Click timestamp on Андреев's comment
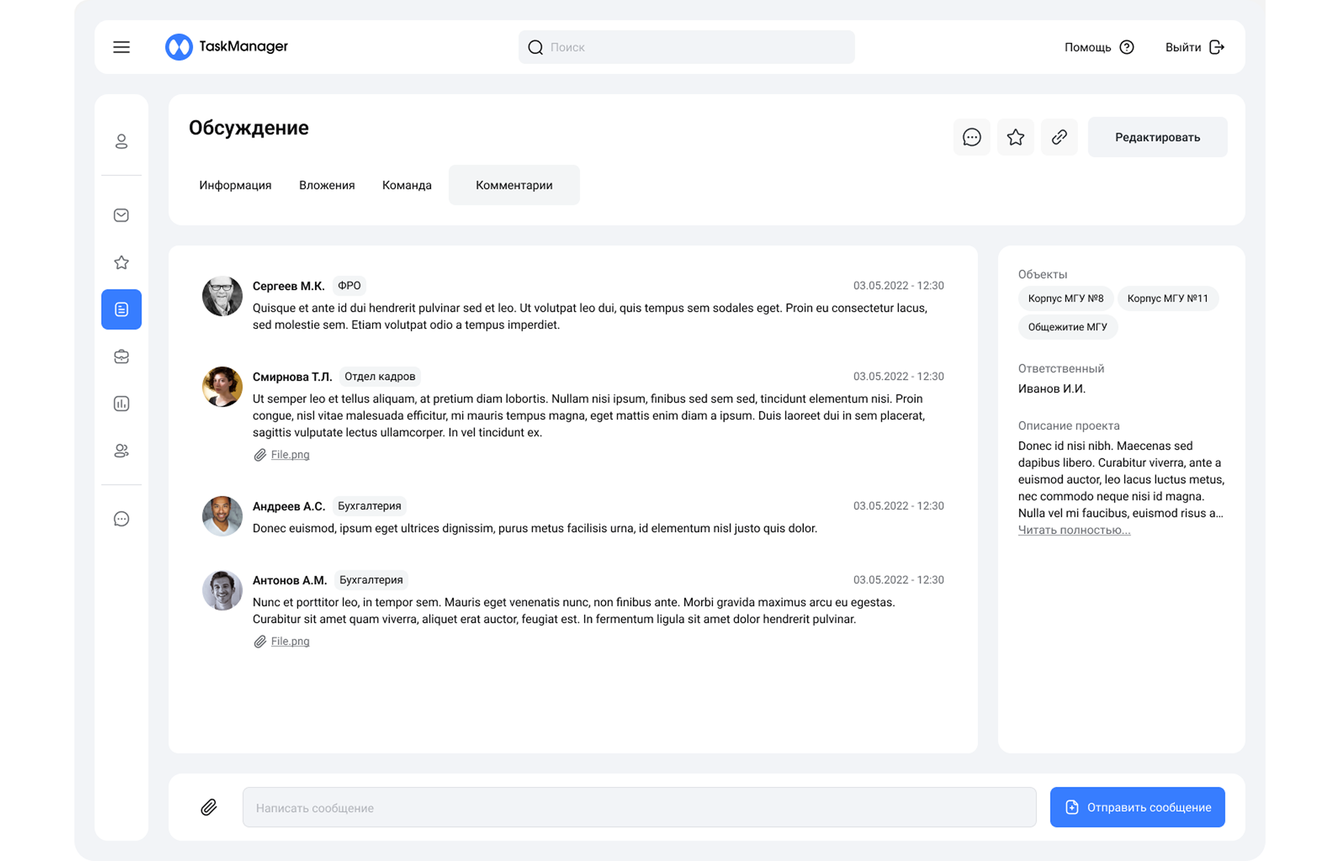Image resolution: width=1340 pixels, height=861 pixels. (898, 506)
